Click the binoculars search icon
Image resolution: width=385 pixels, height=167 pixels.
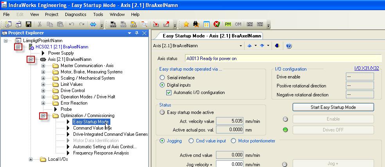point(196,24)
